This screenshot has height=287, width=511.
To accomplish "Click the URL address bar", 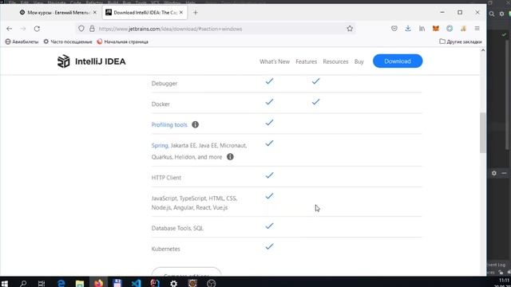I will click(x=215, y=29).
